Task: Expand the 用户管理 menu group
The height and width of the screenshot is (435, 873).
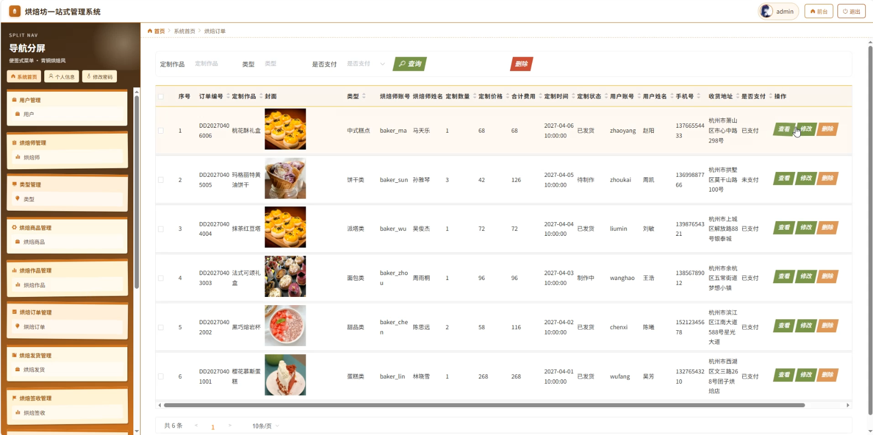Action: [67, 100]
